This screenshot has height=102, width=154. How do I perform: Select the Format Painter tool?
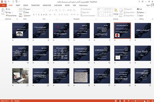pyautogui.click(x=11, y=16)
